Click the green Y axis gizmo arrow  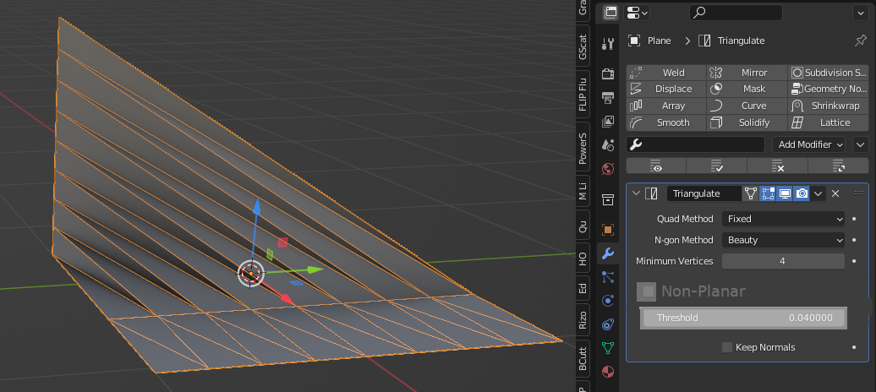coord(315,269)
